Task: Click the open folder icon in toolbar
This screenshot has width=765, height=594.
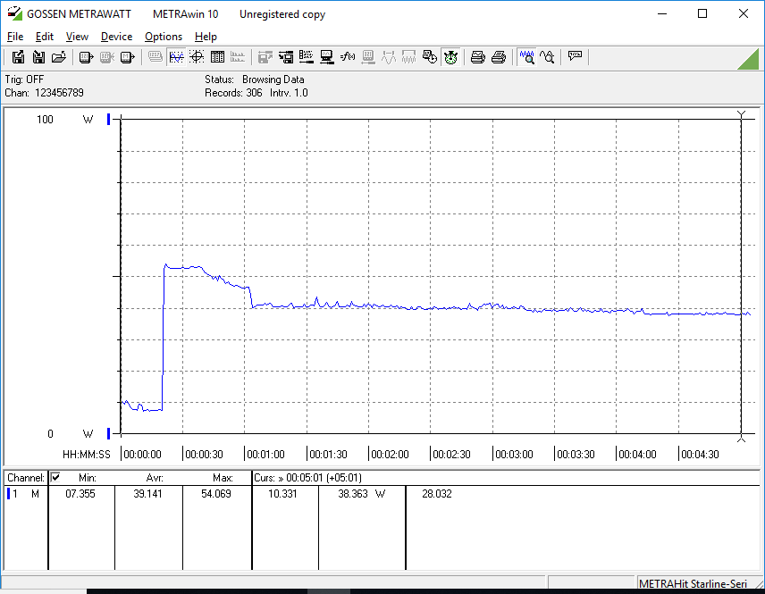Action: (59, 57)
